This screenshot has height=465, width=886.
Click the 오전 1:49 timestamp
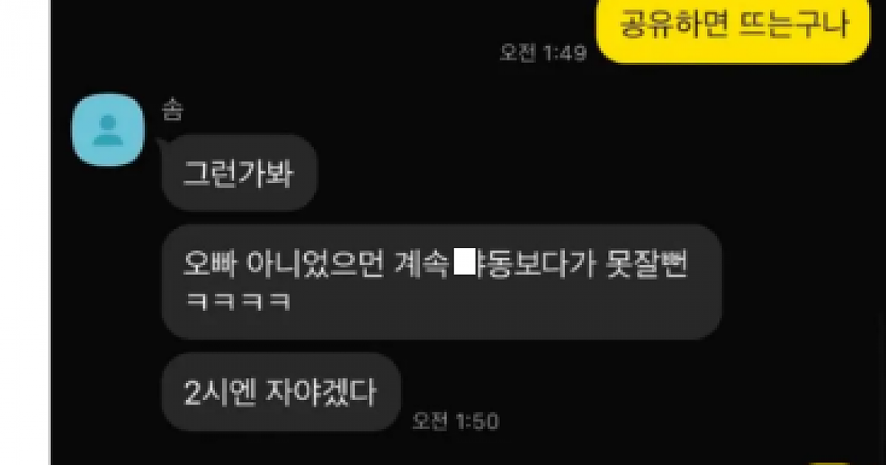pos(543,53)
